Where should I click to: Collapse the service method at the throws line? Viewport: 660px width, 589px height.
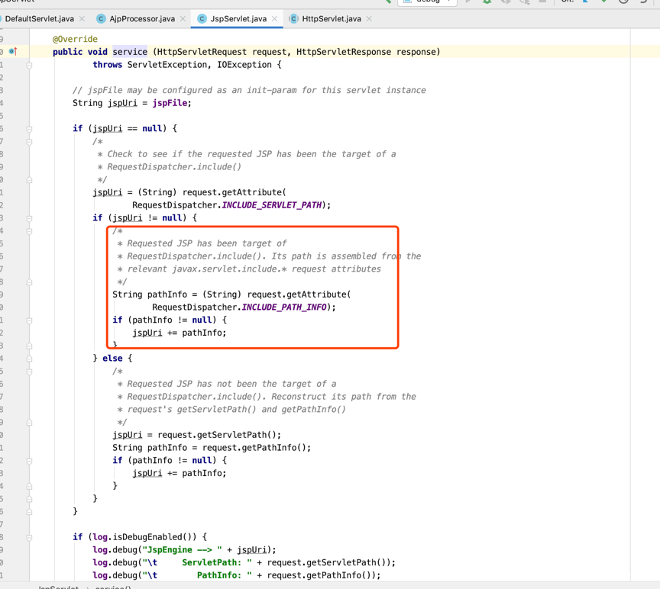tap(29, 65)
